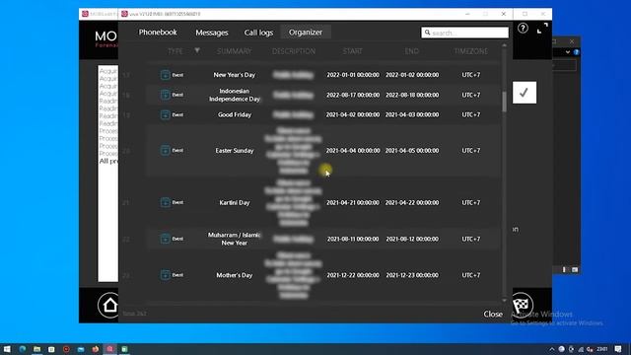The width and height of the screenshot is (631, 355).
Task: Click start date 2022-01-01 00:00:00
Action: click(x=353, y=75)
